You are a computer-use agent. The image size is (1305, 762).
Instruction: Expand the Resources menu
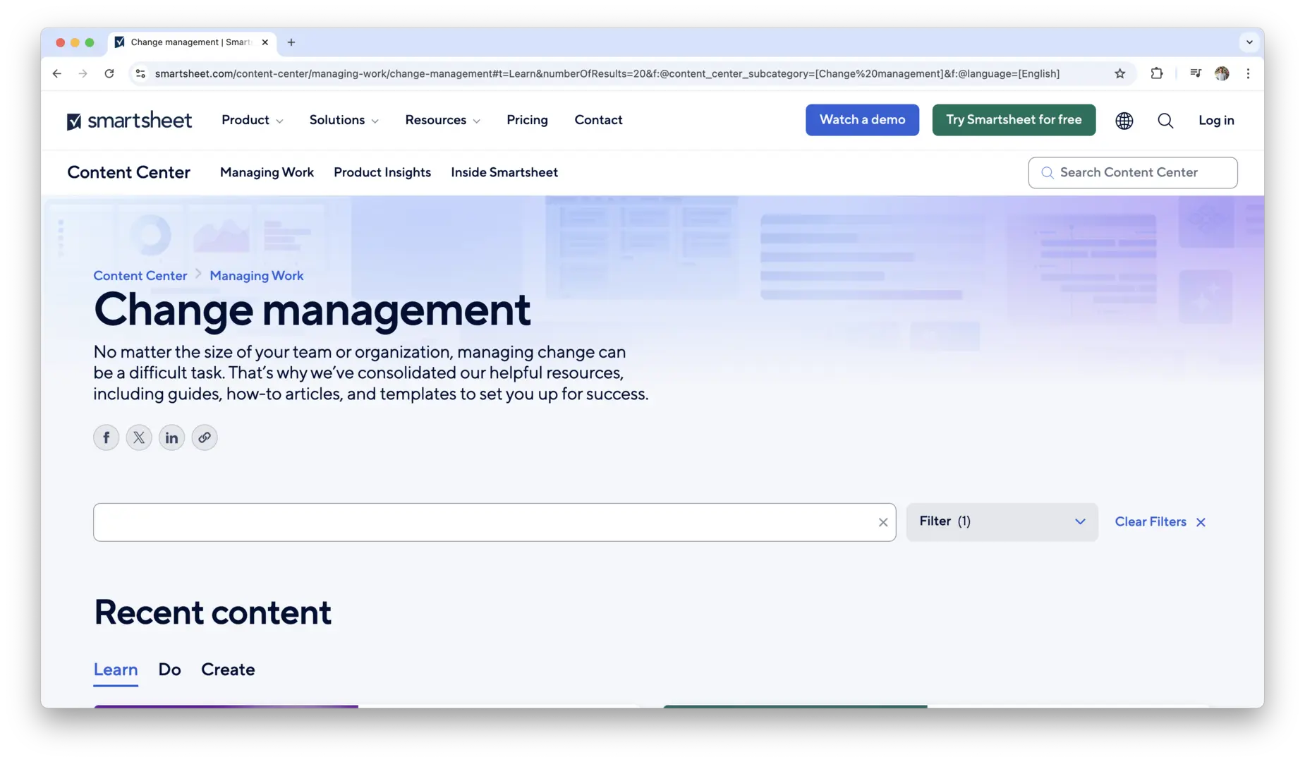pyautogui.click(x=442, y=120)
